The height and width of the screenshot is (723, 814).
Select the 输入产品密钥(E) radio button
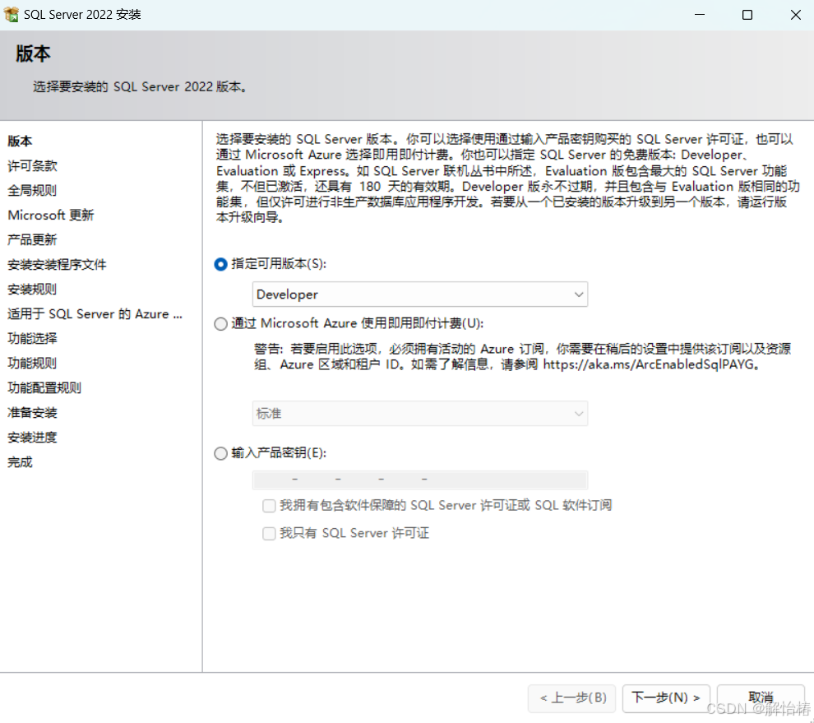(x=220, y=453)
